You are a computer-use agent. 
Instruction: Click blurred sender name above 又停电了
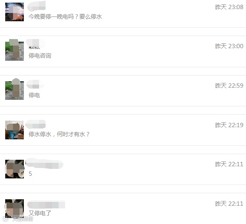tap(46, 204)
